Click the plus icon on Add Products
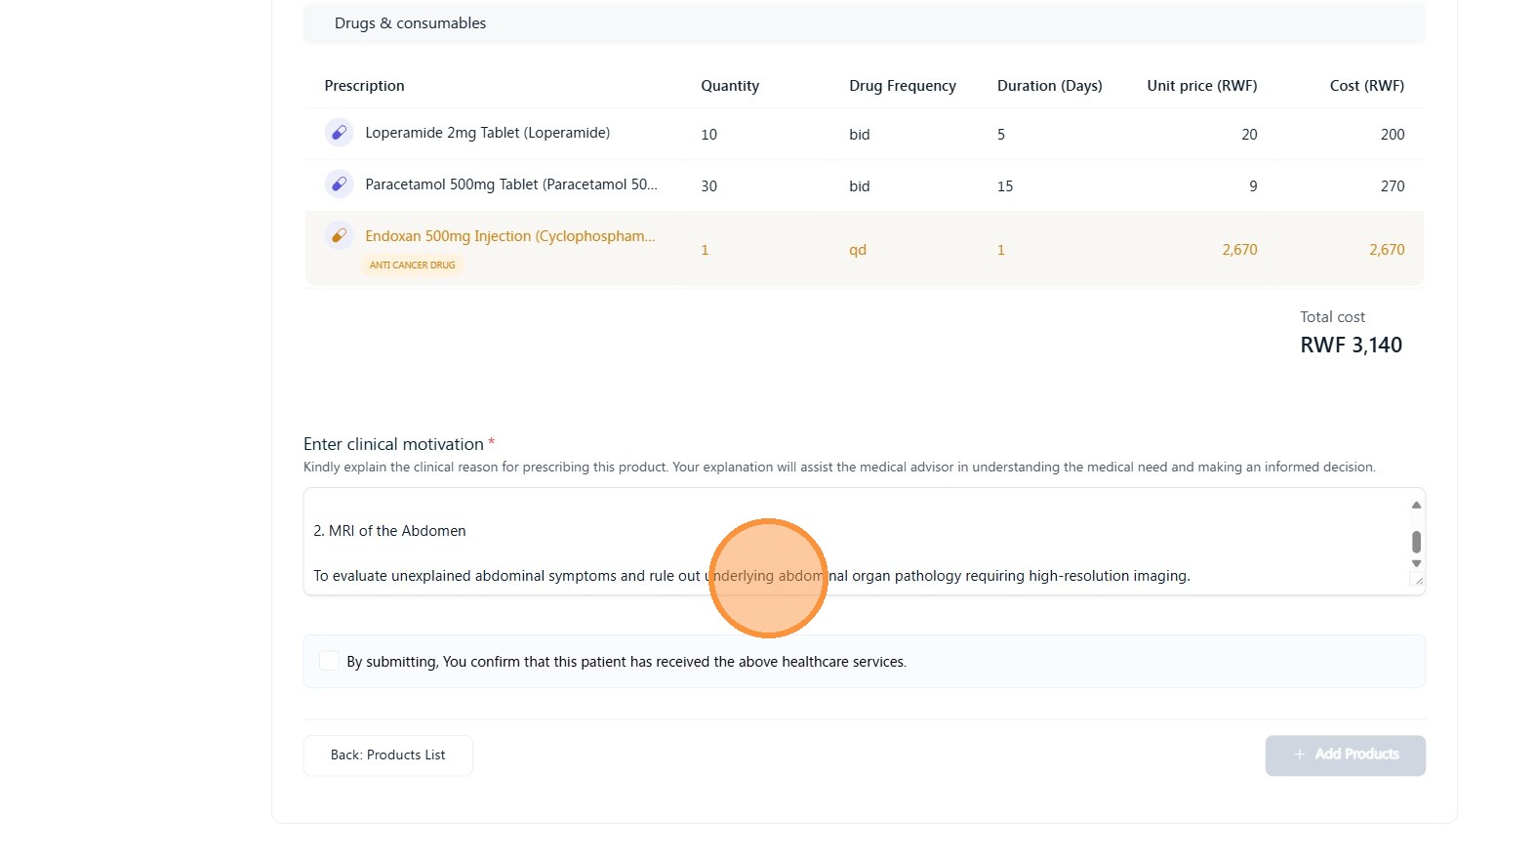The width and height of the screenshot is (1535, 857). (x=1300, y=755)
